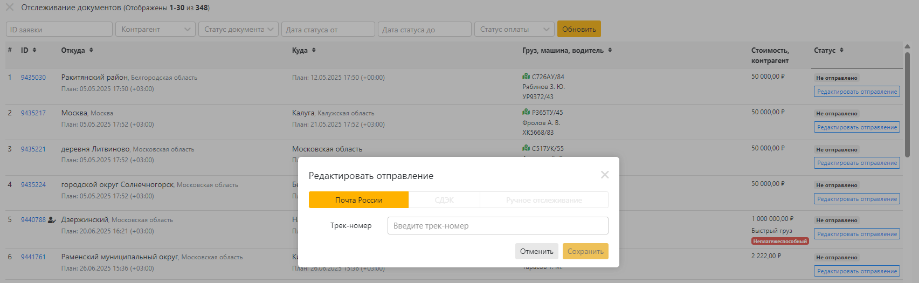Click Быстрый груз contractor text
The height and width of the screenshot is (283, 919).
[772, 231]
